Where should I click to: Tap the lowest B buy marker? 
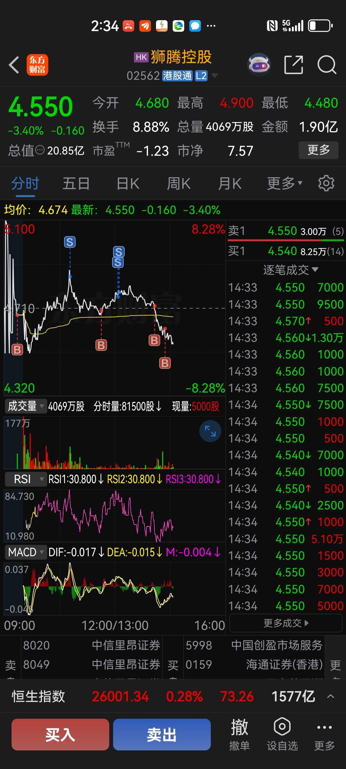(x=165, y=363)
